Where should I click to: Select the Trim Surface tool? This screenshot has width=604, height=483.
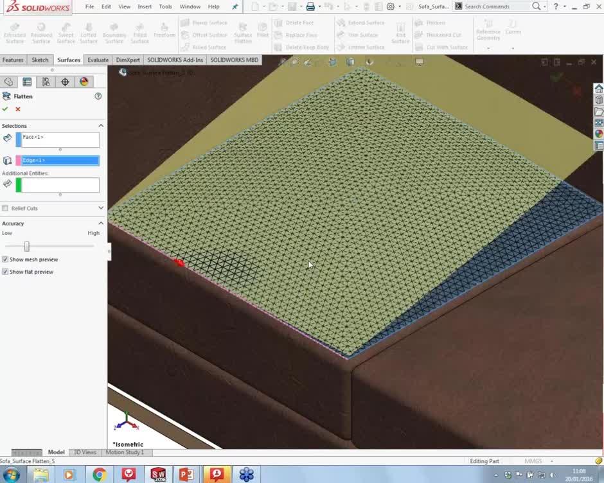click(x=363, y=35)
